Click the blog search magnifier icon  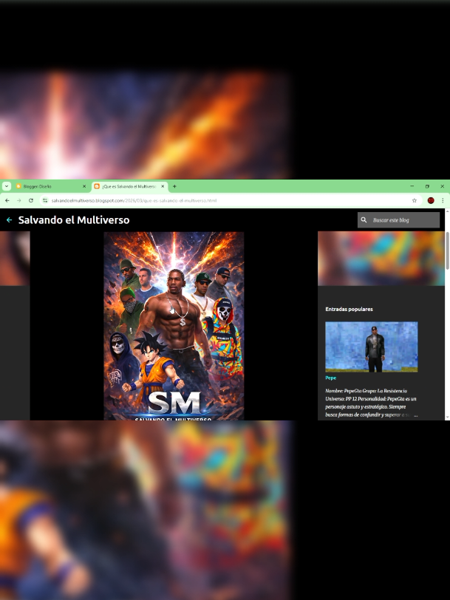[364, 220]
